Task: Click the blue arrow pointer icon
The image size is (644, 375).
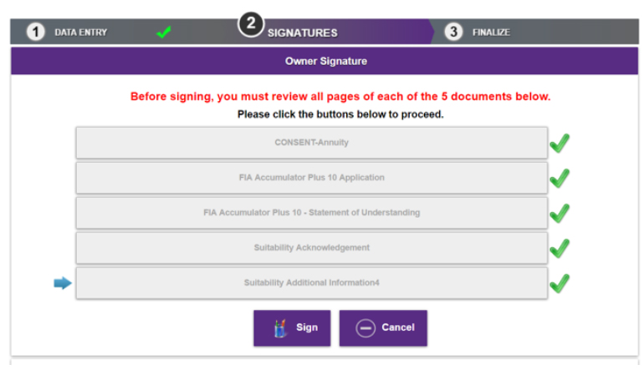Action: (x=63, y=282)
